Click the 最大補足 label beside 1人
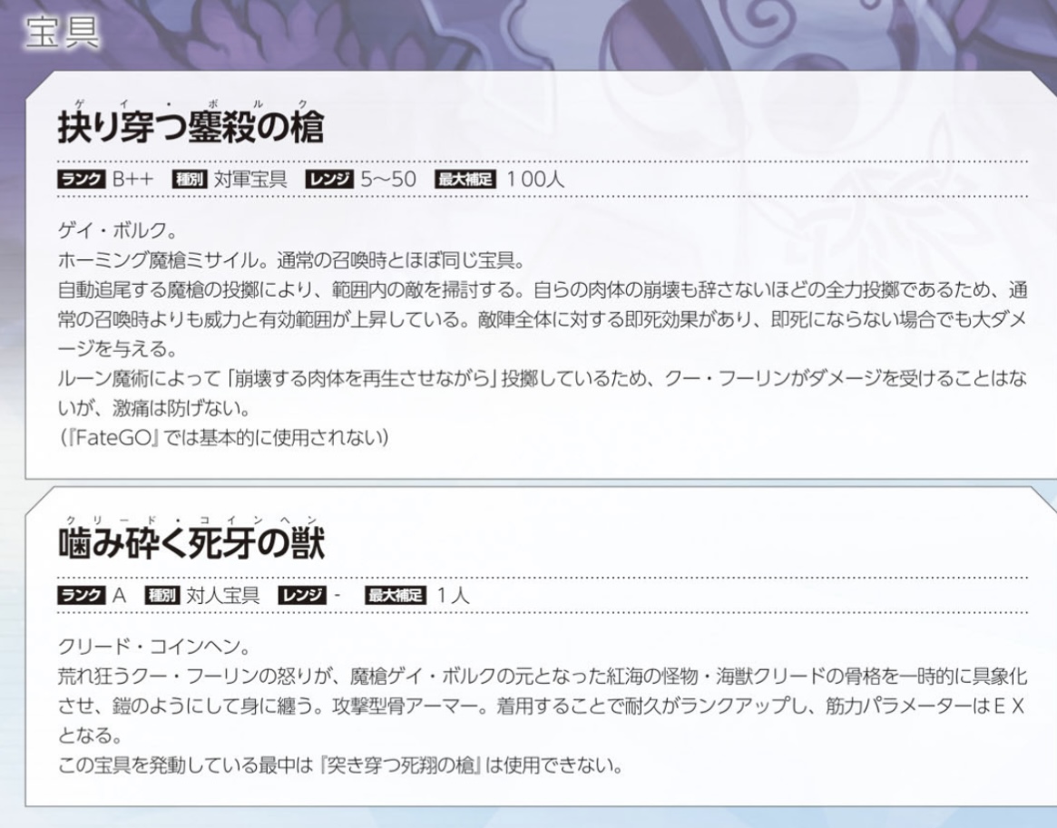Image resolution: width=1057 pixels, height=828 pixels. pos(396,596)
